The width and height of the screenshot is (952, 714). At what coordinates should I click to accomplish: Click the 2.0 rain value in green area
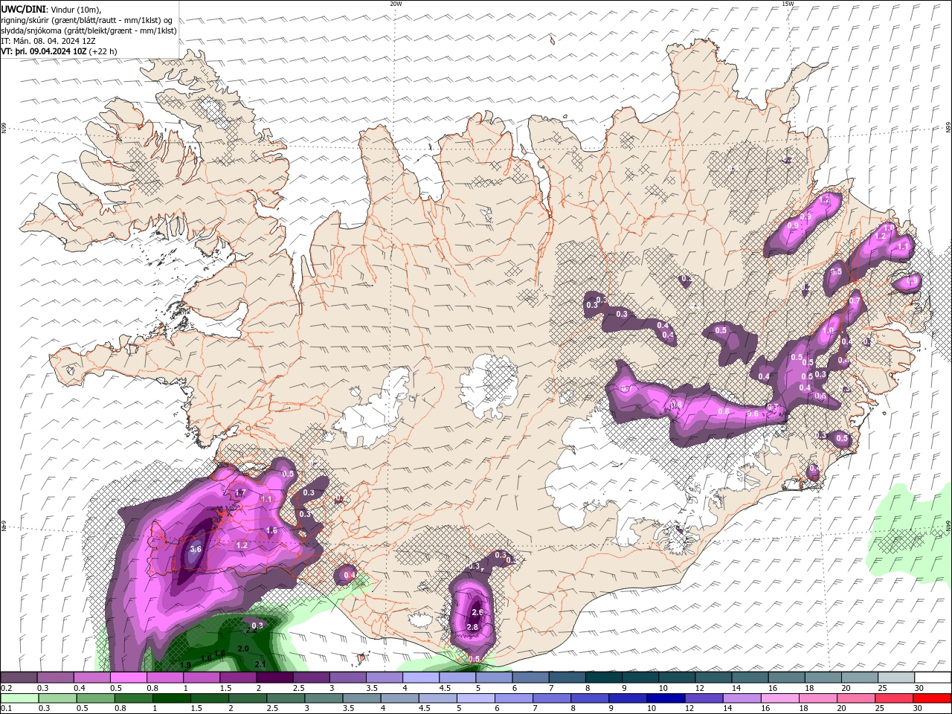click(x=242, y=649)
